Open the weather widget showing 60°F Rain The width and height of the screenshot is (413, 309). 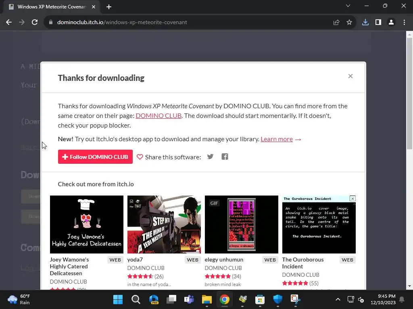[x=19, y=299]
